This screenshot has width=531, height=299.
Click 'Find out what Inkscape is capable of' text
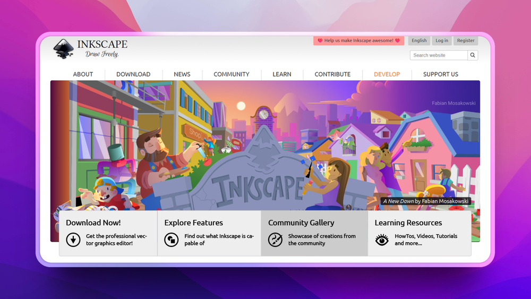point(219,240)
